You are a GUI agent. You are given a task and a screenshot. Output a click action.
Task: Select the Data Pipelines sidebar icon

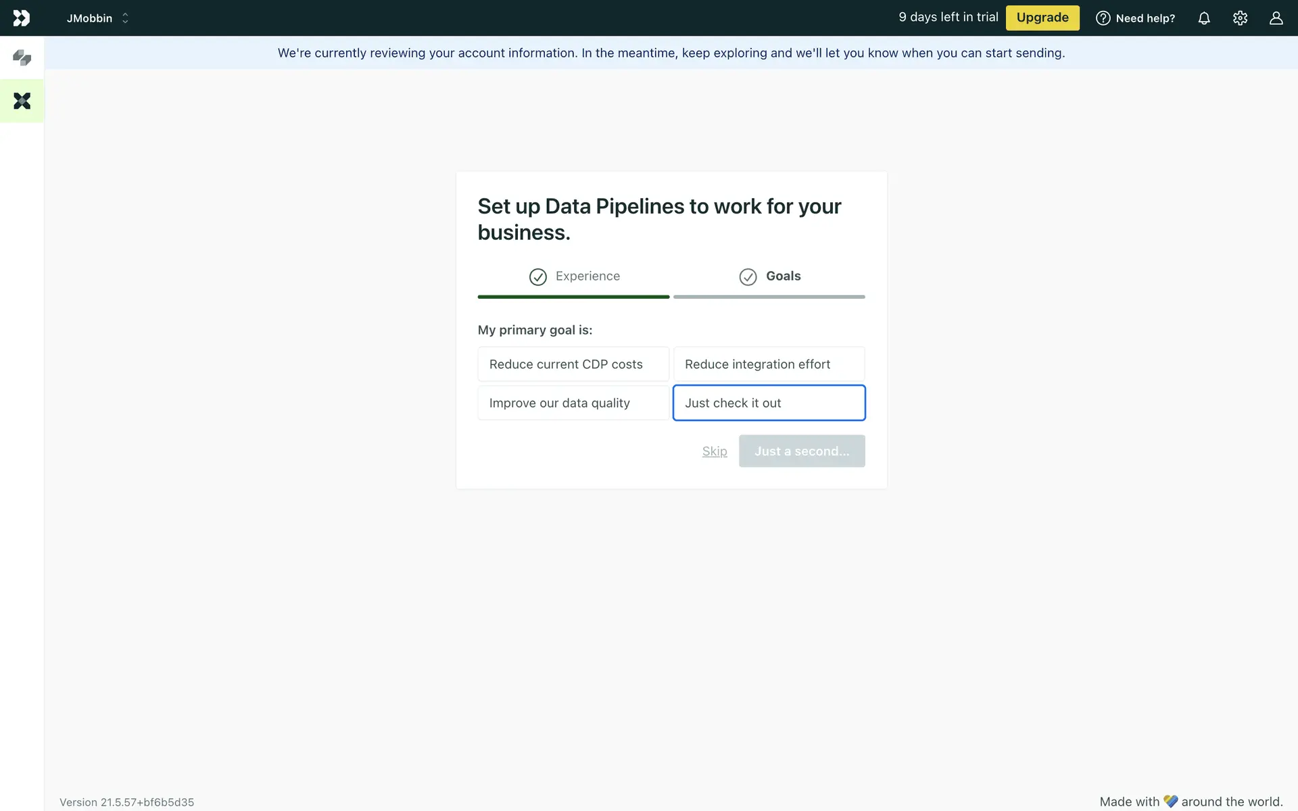(x=22, y=101)
